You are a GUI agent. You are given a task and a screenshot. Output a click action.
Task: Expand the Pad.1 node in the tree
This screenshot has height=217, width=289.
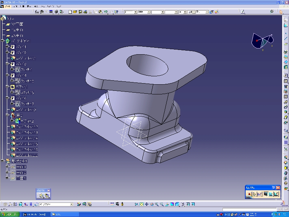click(7, 47)
